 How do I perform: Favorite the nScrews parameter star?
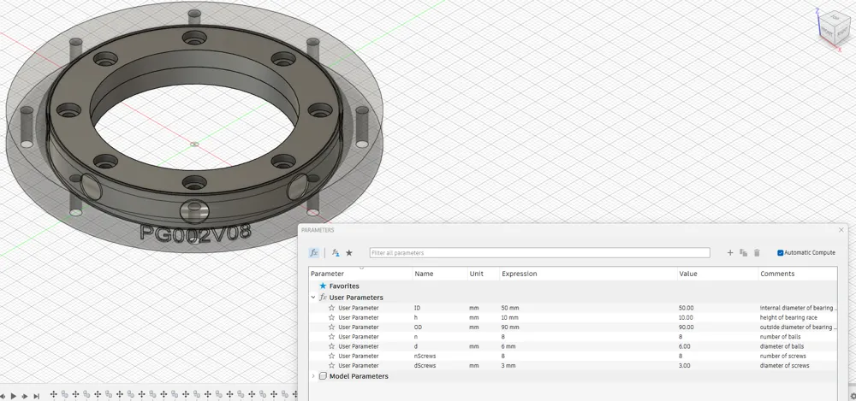[x=331, y=356]
